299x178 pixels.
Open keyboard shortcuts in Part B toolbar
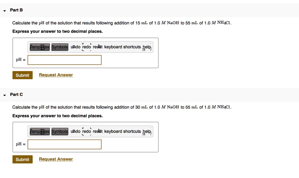click(122, 47)
